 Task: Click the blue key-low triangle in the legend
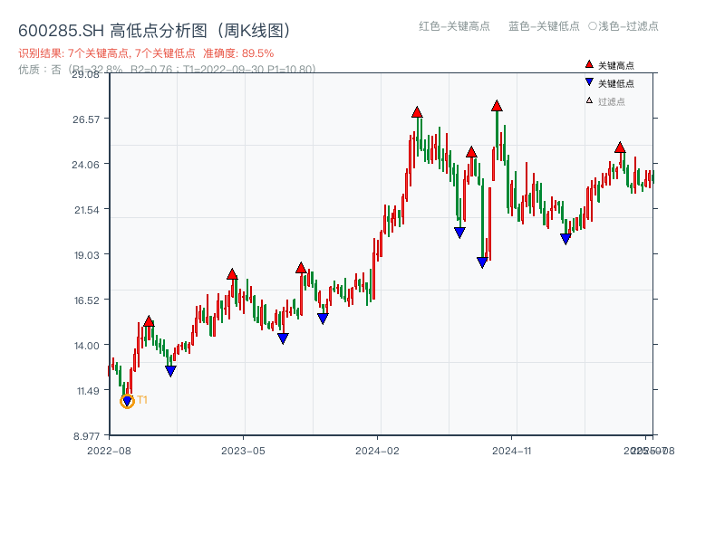[x=589, y=82]
